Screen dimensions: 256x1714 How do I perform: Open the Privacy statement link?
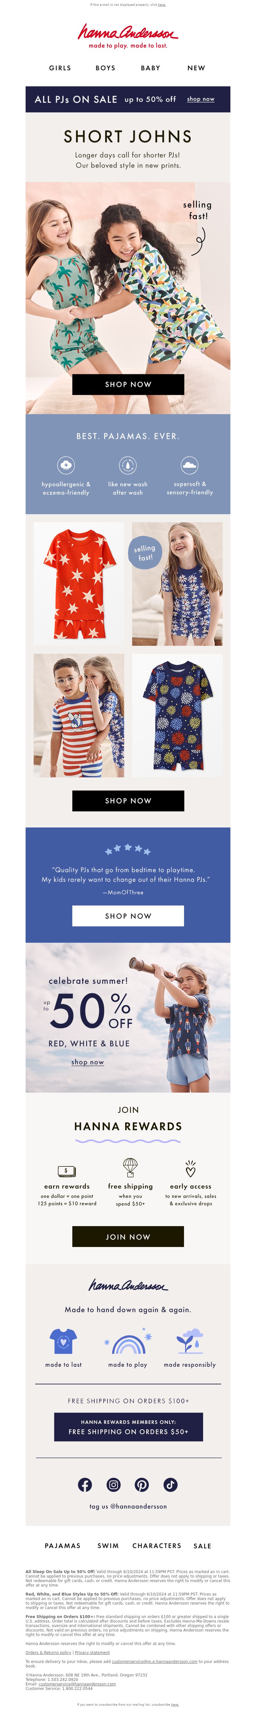(92, 1652)
